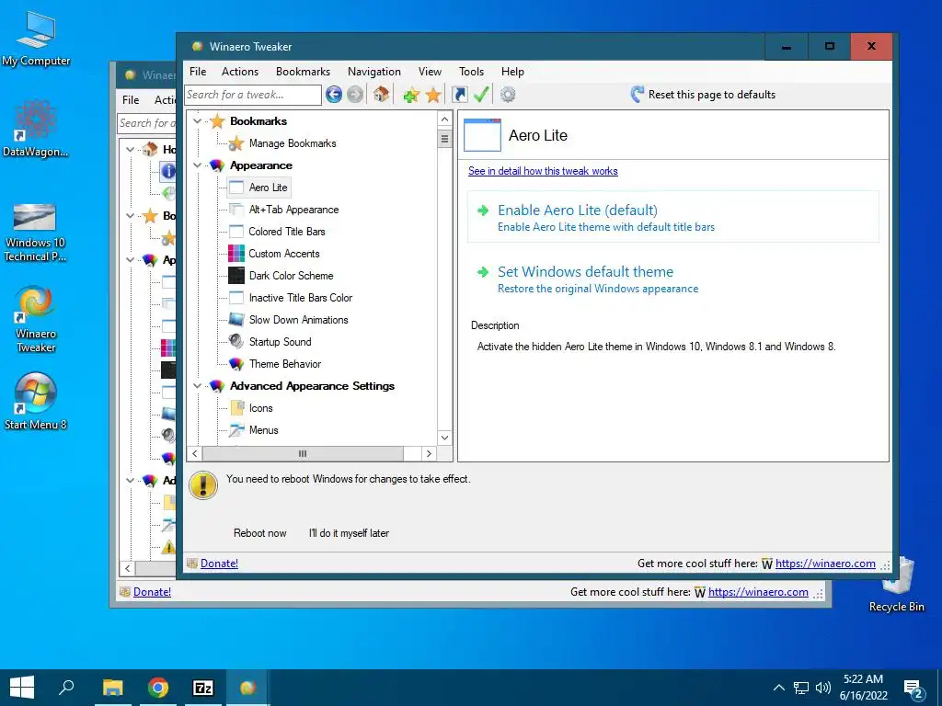Select Theme Behavior tree item

click(285, 364)
